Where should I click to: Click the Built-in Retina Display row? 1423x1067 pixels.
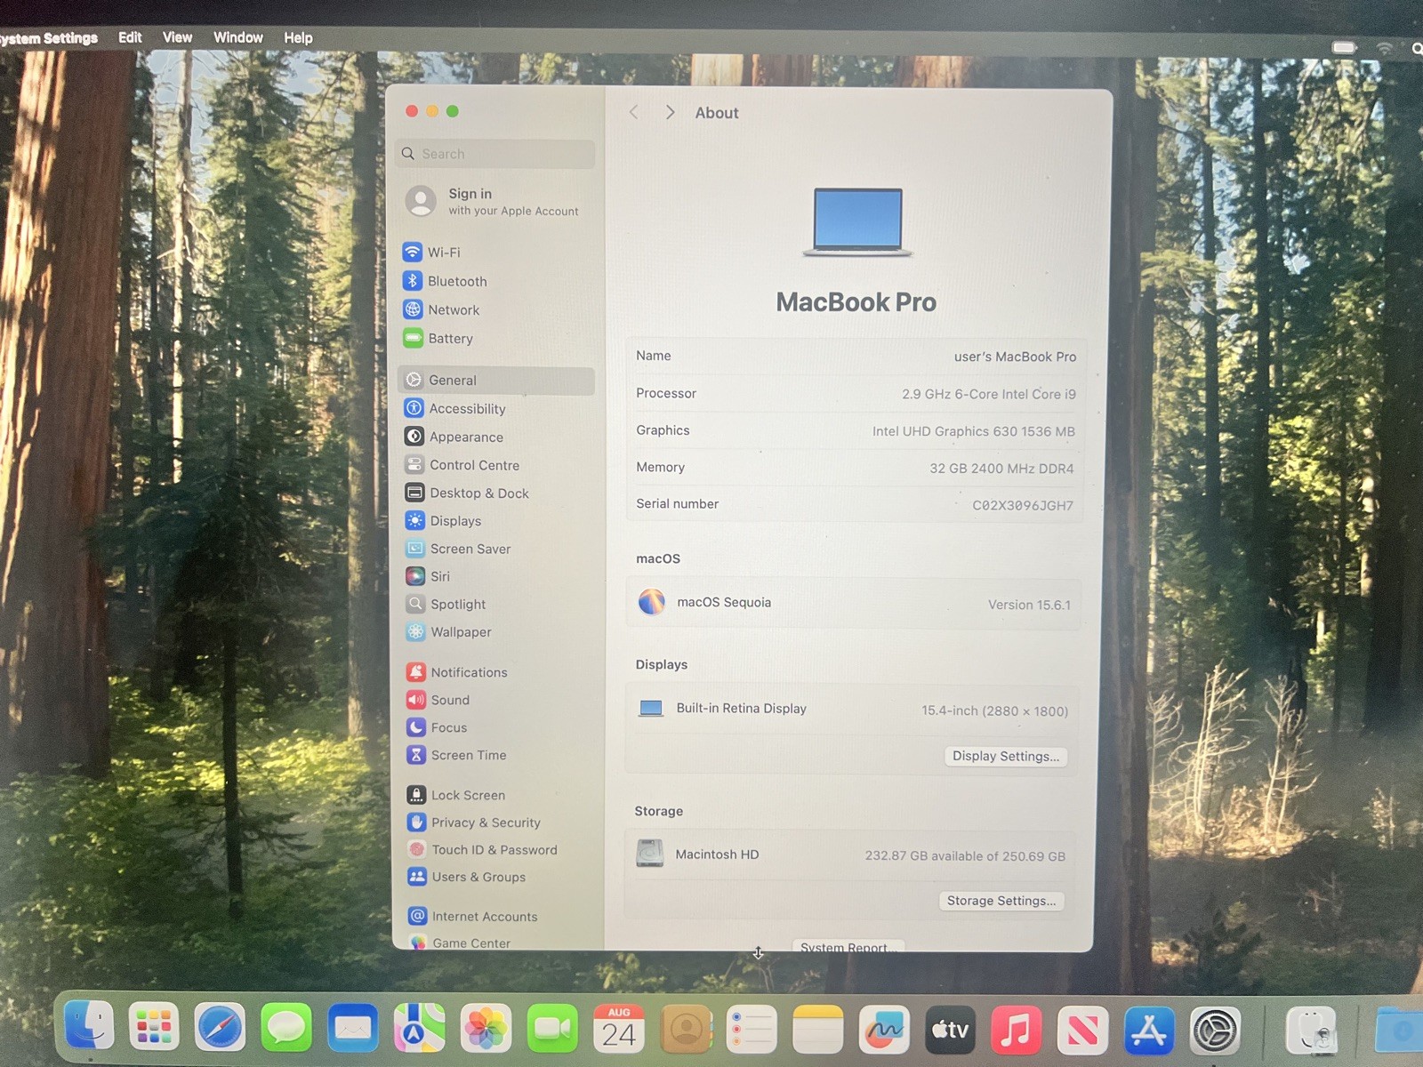pos(852,710)
